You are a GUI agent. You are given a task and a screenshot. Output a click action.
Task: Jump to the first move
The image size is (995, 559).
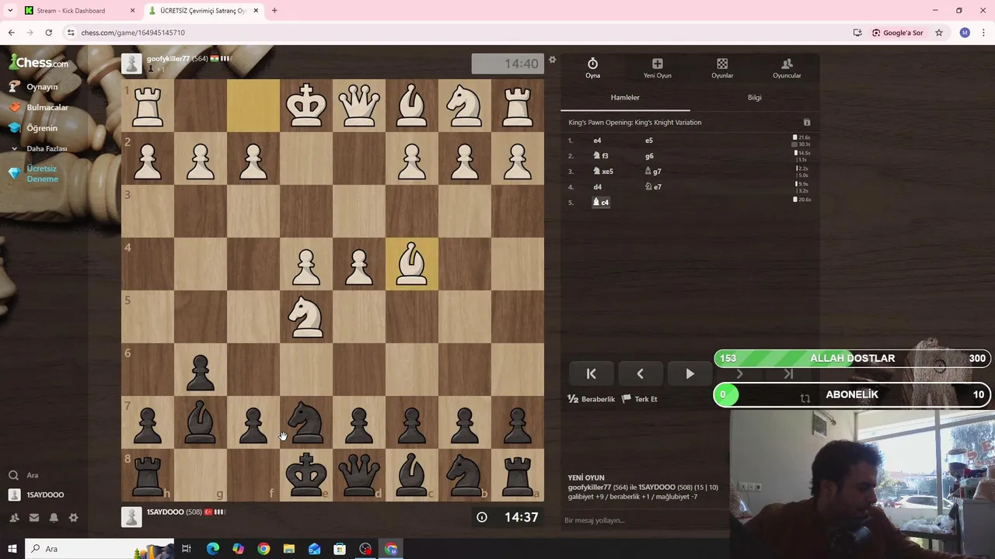(x=591, y=374)
